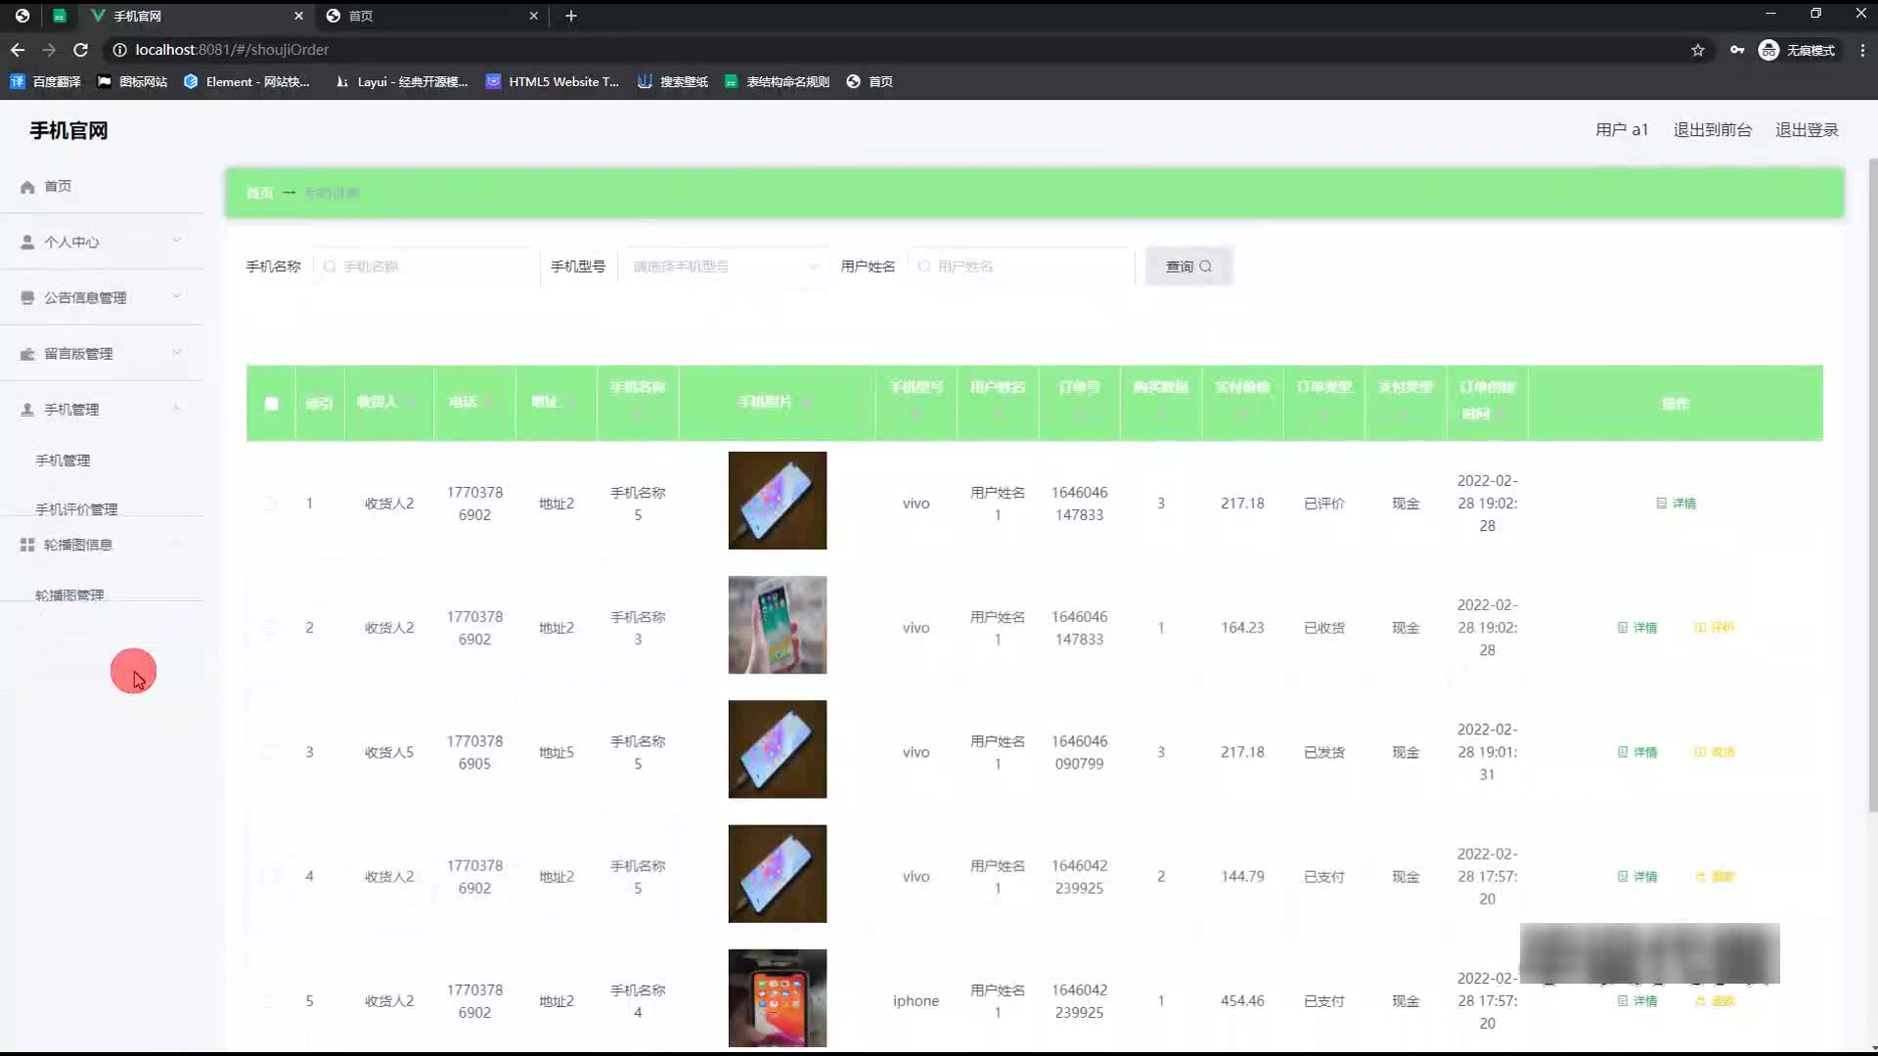
Task: Click 退出登录 in the top right
Action: click(x=1807, y=130)
